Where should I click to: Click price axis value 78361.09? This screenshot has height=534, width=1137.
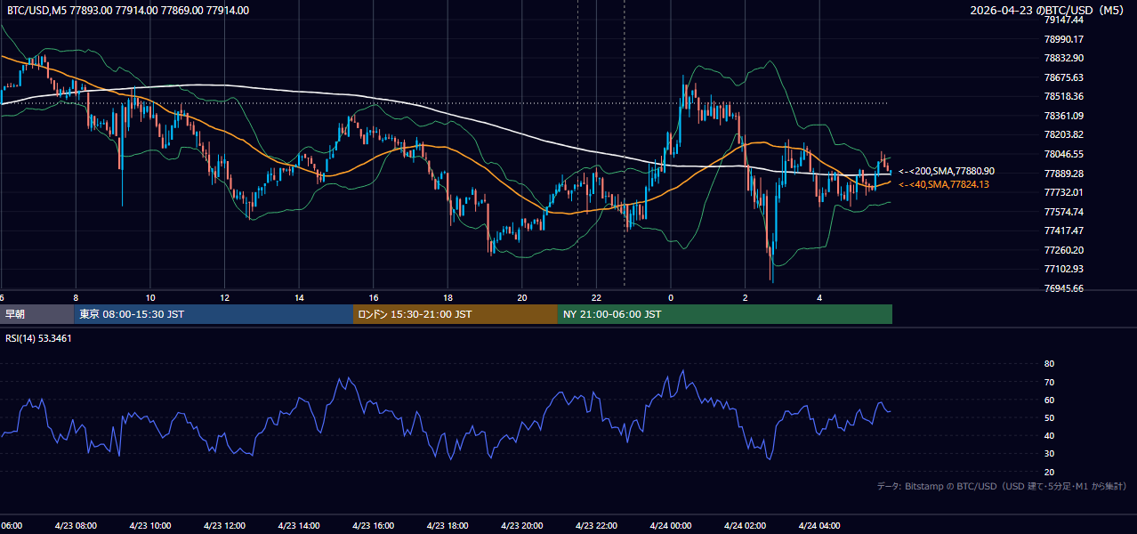coord(1064,116)
